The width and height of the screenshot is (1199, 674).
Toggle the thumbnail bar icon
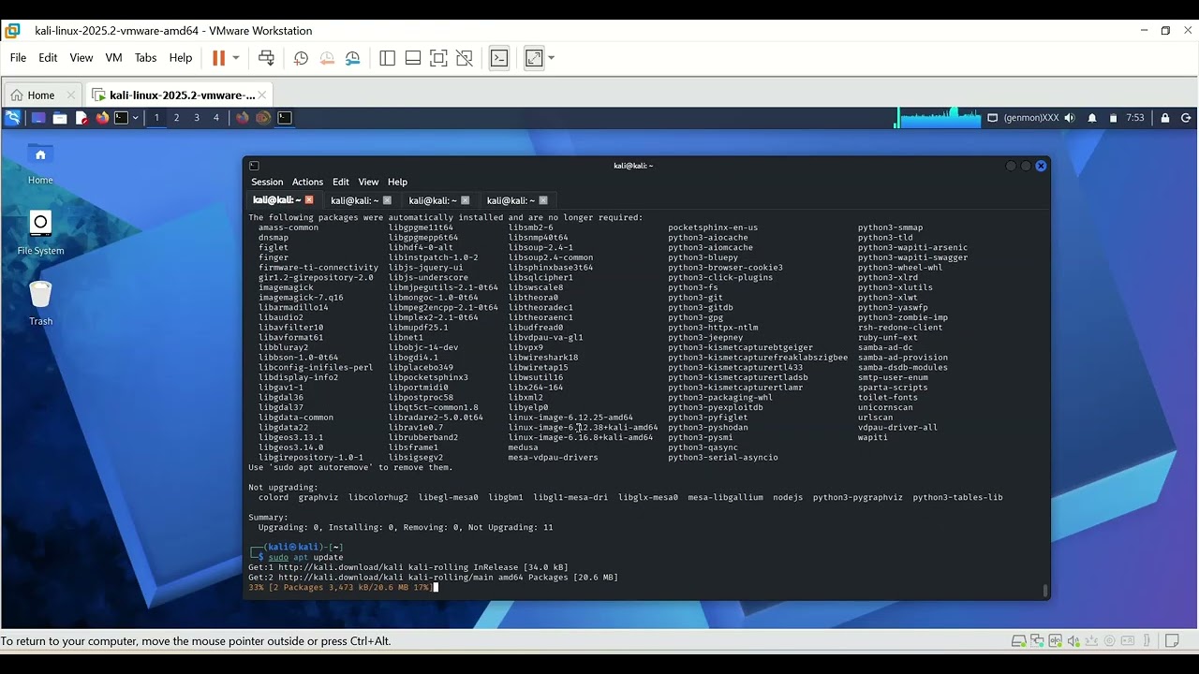[x=413, y=58]
